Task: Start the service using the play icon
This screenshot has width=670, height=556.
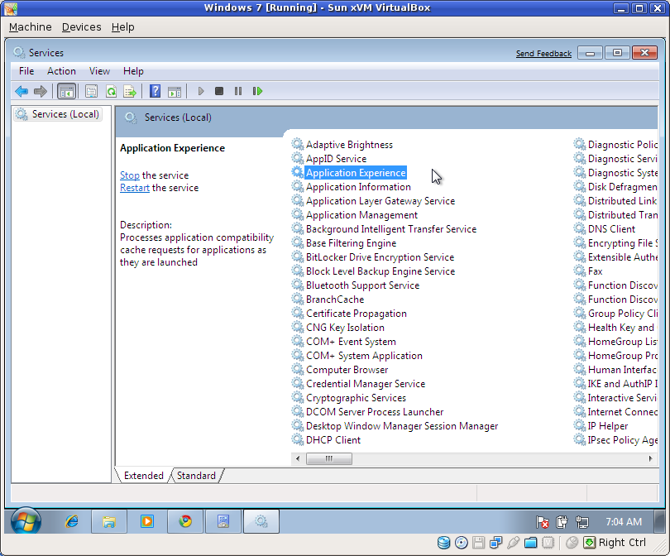Action: tap(201, 91)
